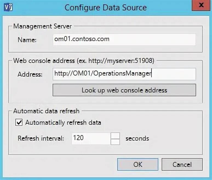Image resolution: width=212 pixels, height=180 pixels.
Task: Toggle the Automatically refresh data checkbox
Action: click(19, 123)
